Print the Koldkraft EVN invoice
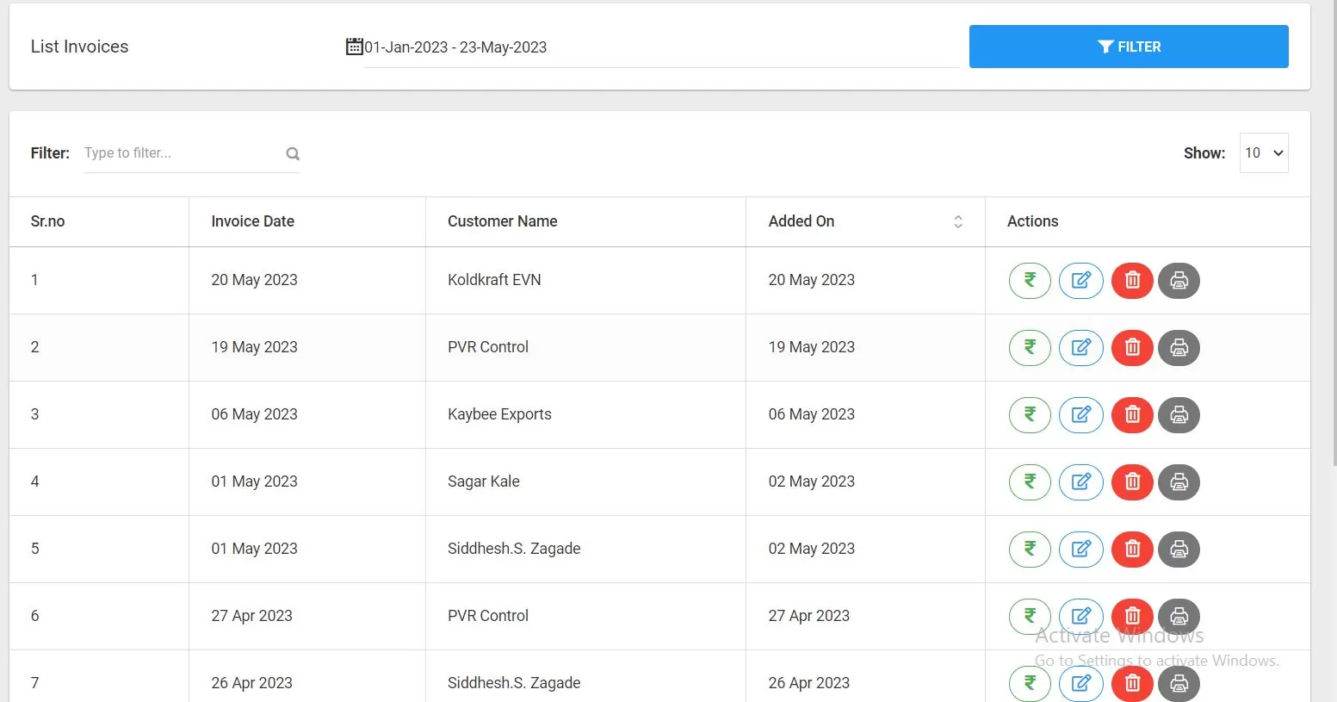 click(x=1179, y=281)
